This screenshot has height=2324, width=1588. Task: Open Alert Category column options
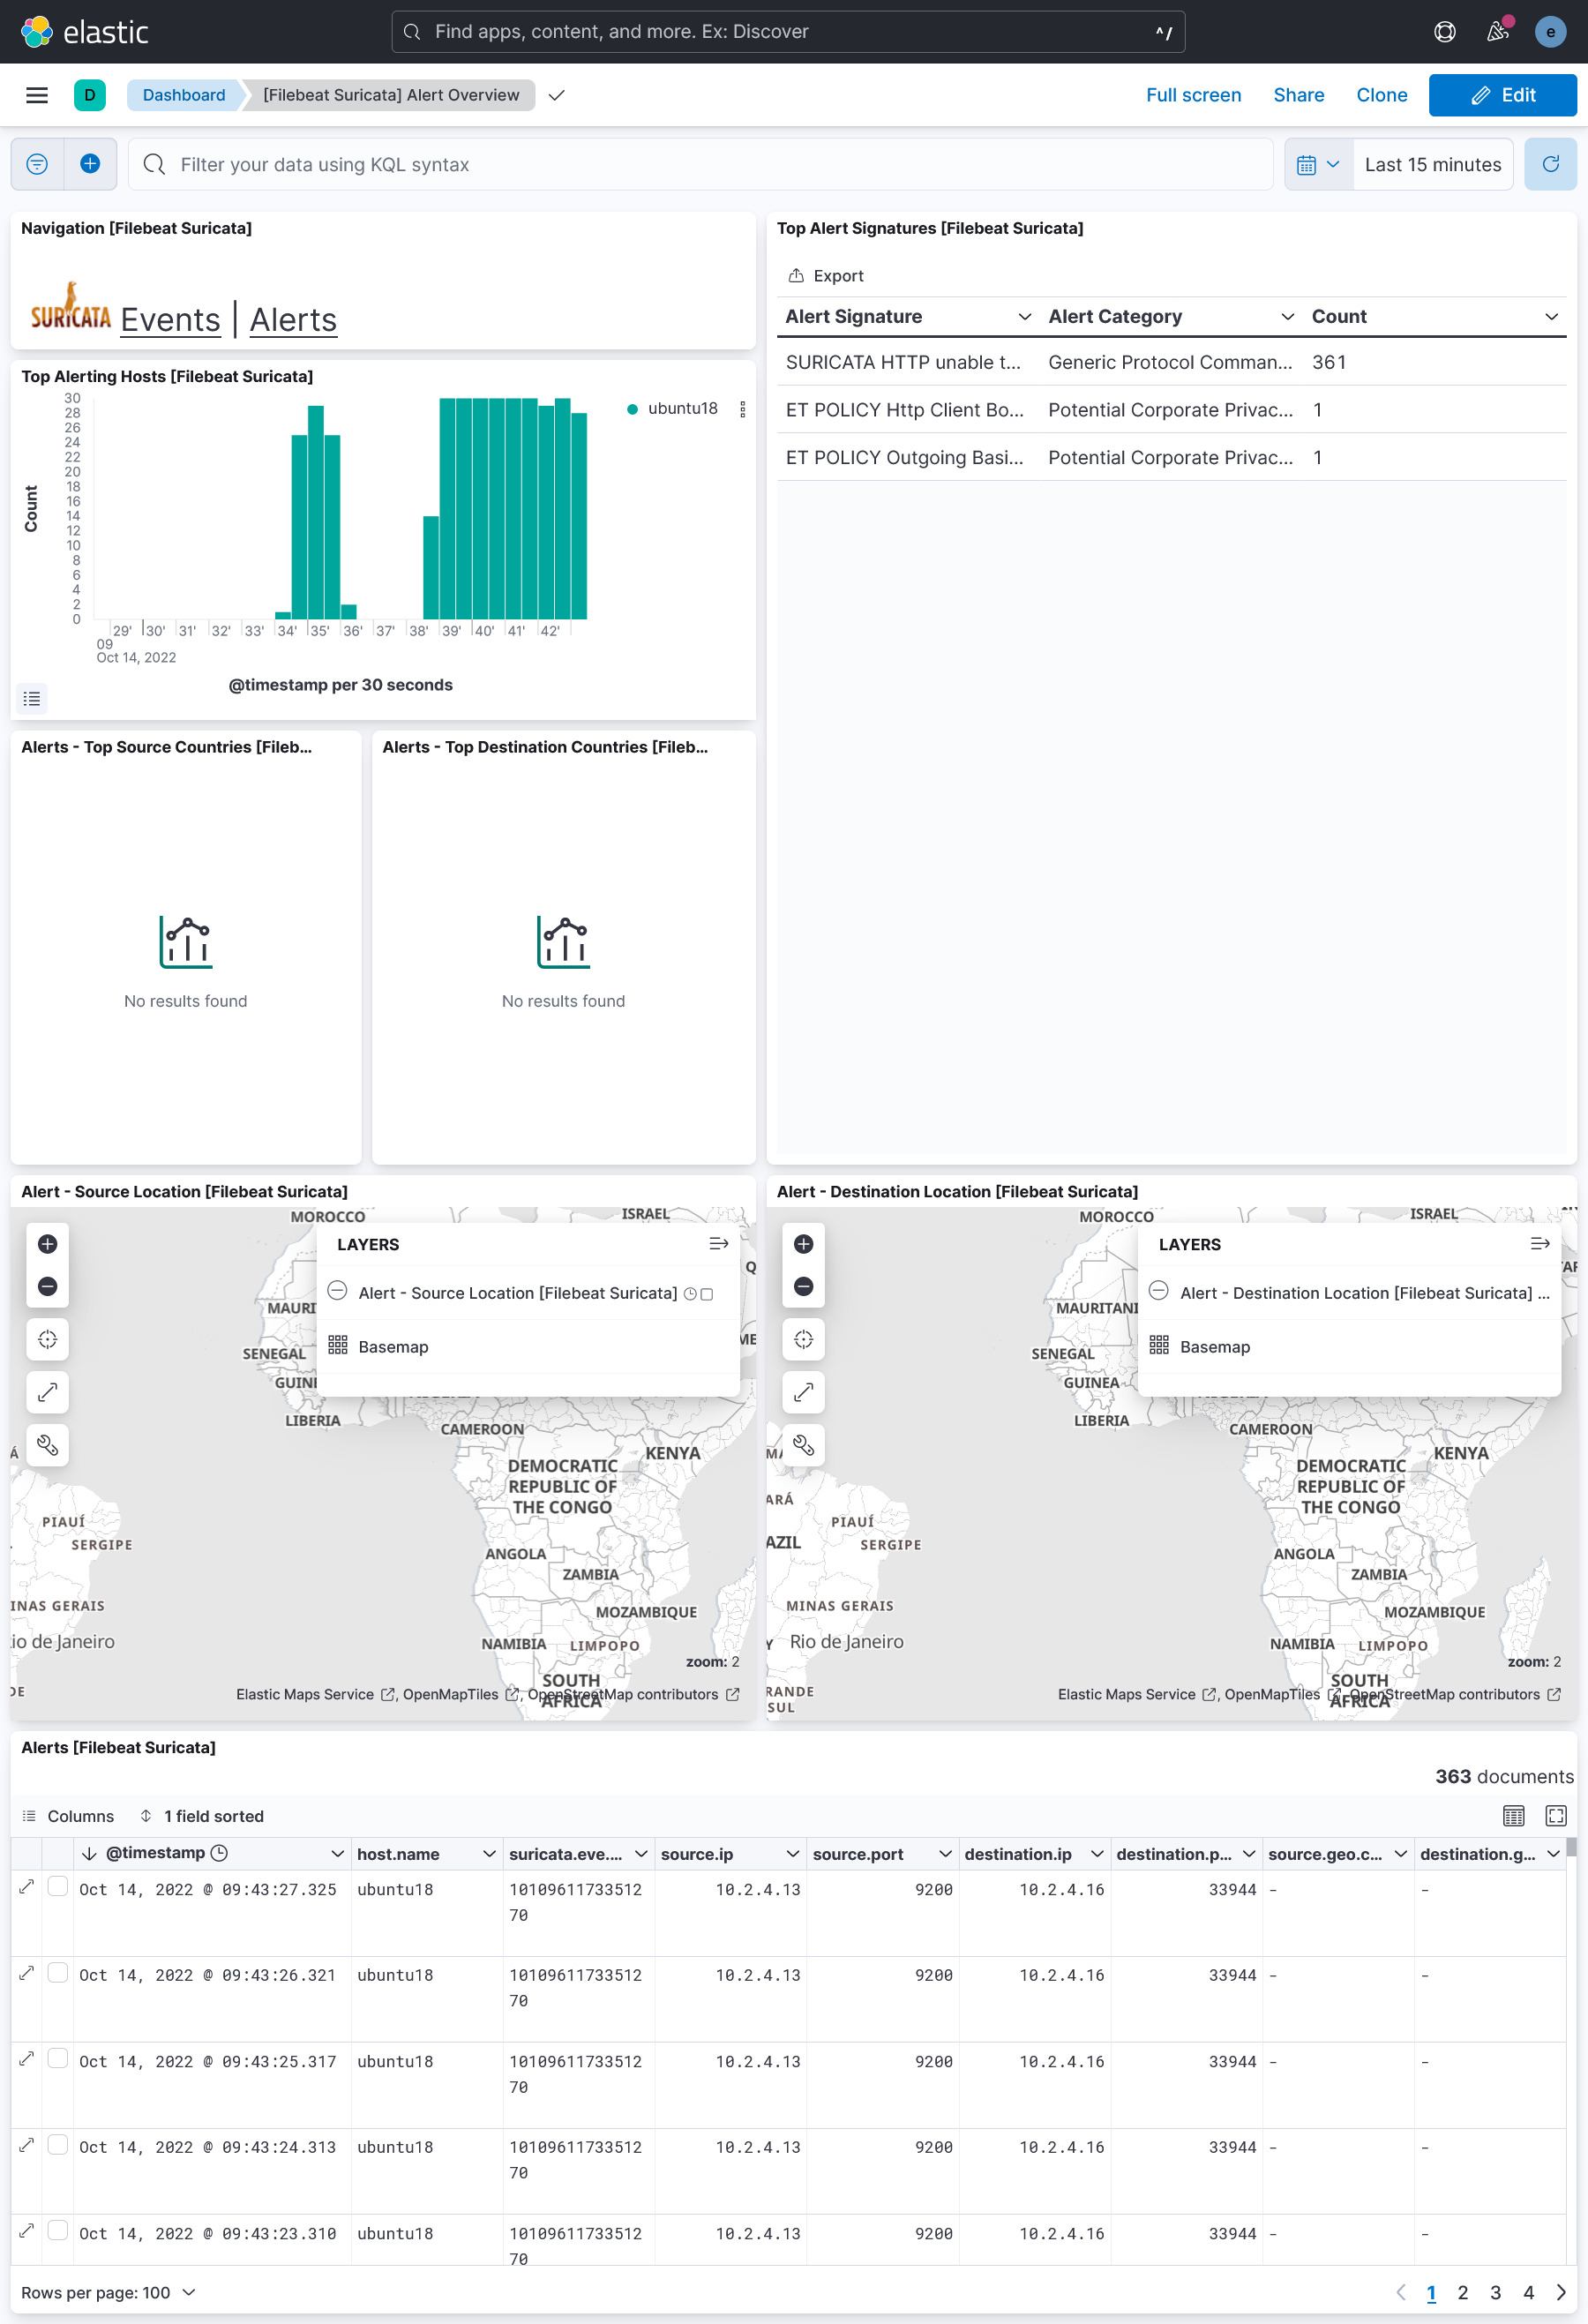tap(1288, 317)
